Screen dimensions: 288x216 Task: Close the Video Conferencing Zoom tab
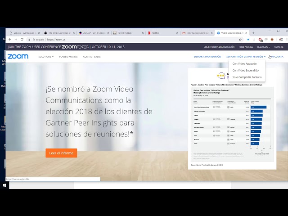point(246,33)
